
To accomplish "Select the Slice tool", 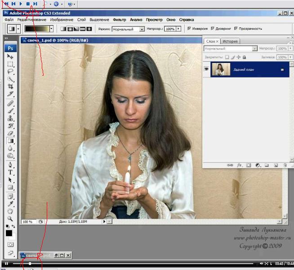I will pyautogui.click(x=10, y=94).
